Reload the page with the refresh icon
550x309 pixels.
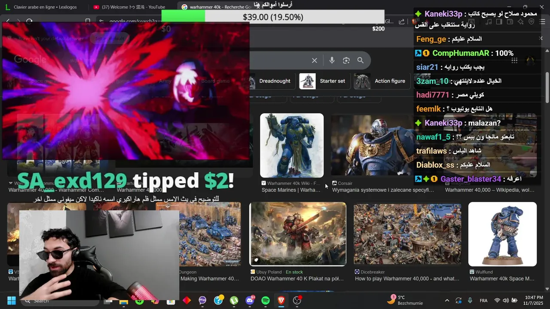(x=29, y=21)
